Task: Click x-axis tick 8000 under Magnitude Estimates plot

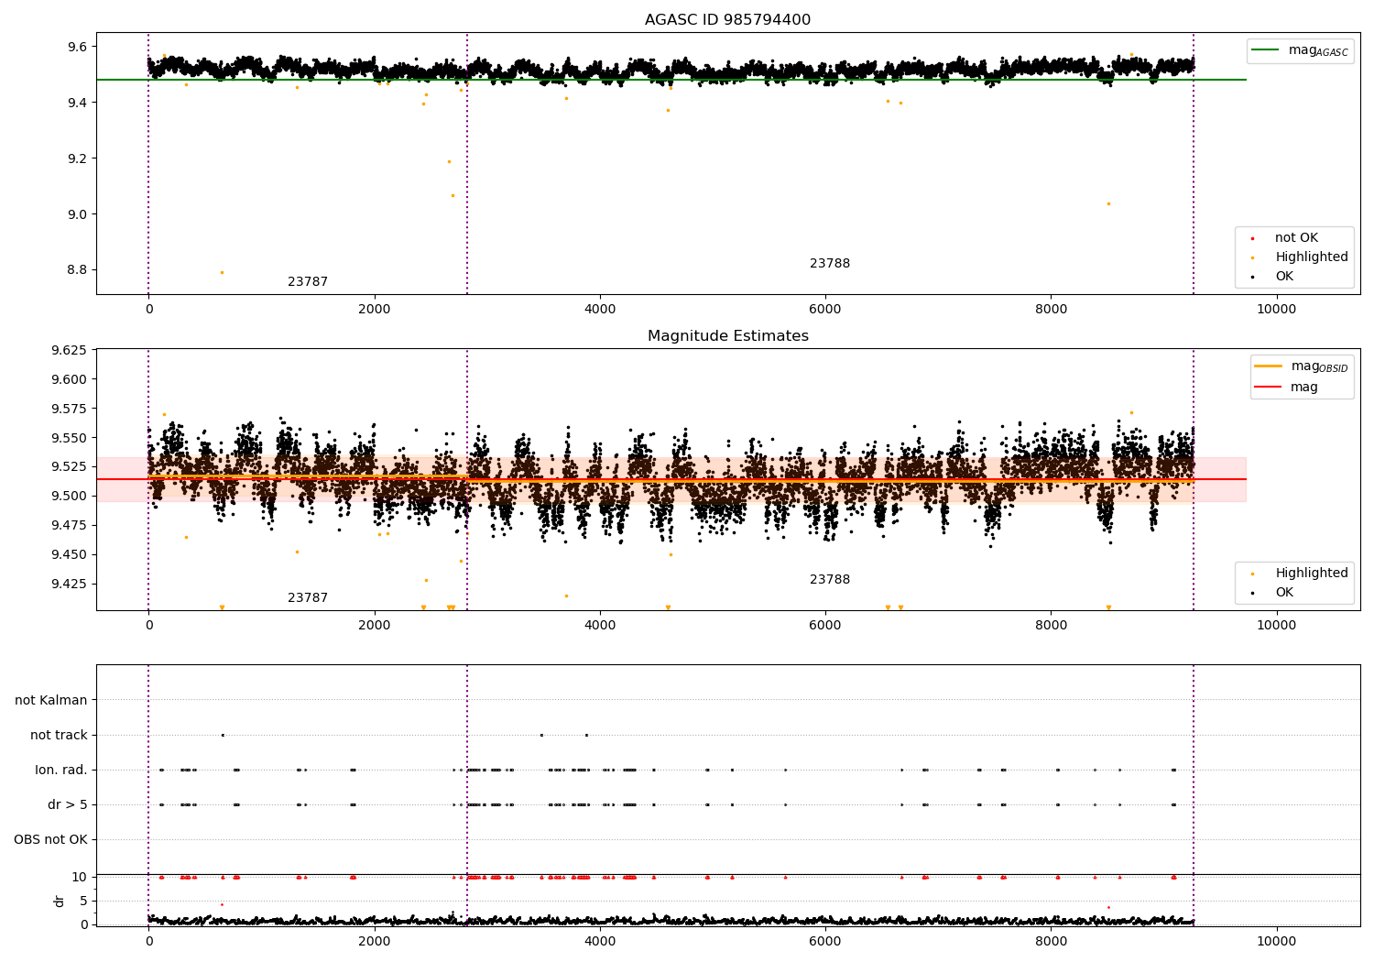Action: tap(1052, 625)
